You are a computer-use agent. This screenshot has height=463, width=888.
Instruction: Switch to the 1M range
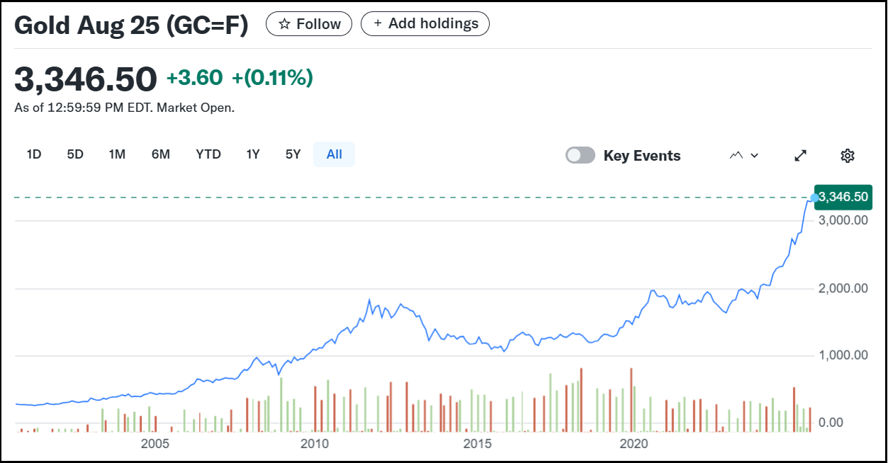[x=117, y=154]
